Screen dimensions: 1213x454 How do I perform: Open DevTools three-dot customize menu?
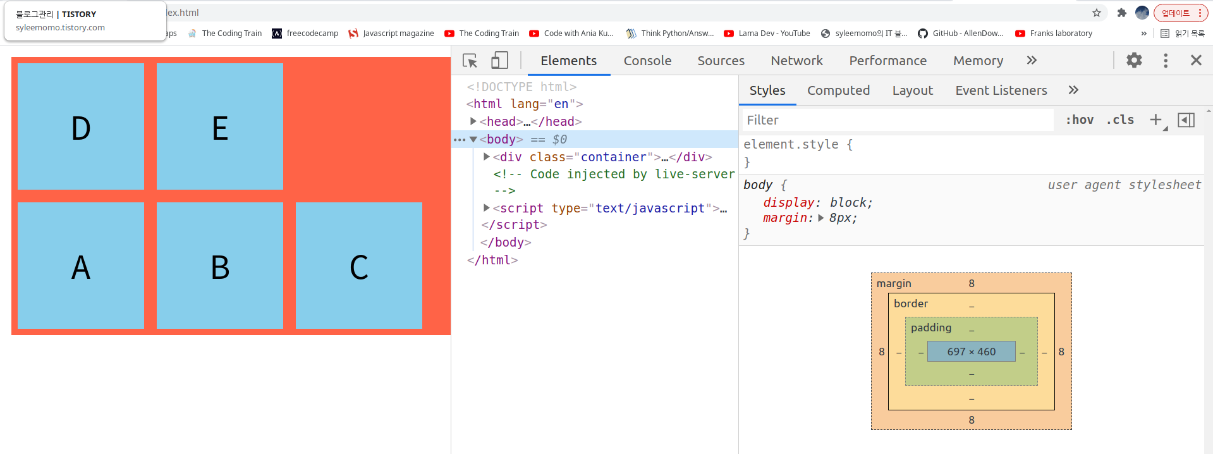[1166, 60]
